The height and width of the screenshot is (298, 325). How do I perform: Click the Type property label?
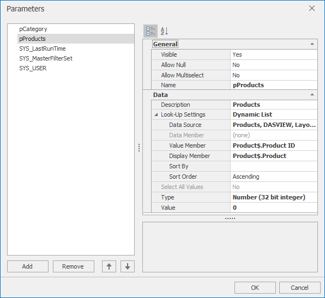[167, 197]
